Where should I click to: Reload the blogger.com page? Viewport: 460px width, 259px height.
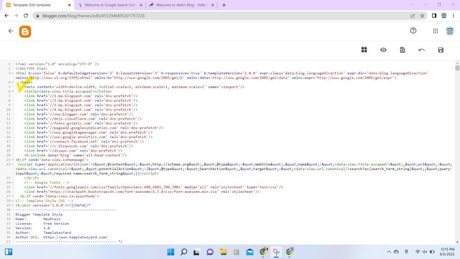pyautogui.click(x=26, y=16)
